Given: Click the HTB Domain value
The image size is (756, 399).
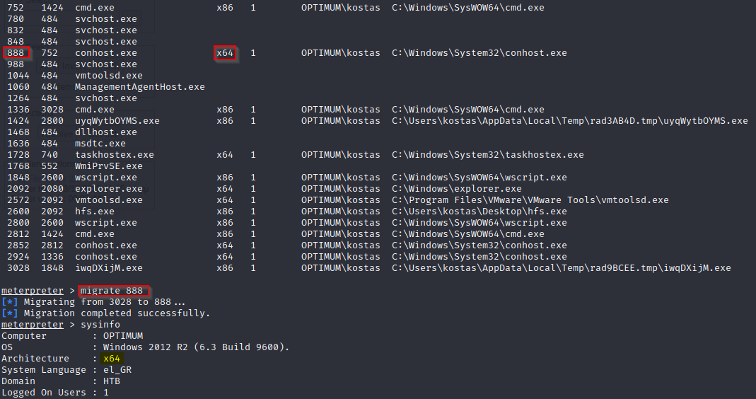Looking at the screenshot, I should tap(112, 381).
